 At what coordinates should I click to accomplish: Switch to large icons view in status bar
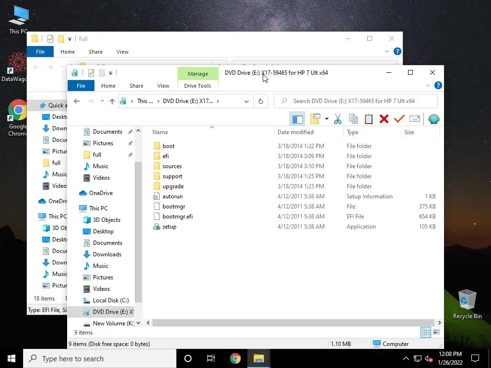pyautogui.click(x=436, y=333)
